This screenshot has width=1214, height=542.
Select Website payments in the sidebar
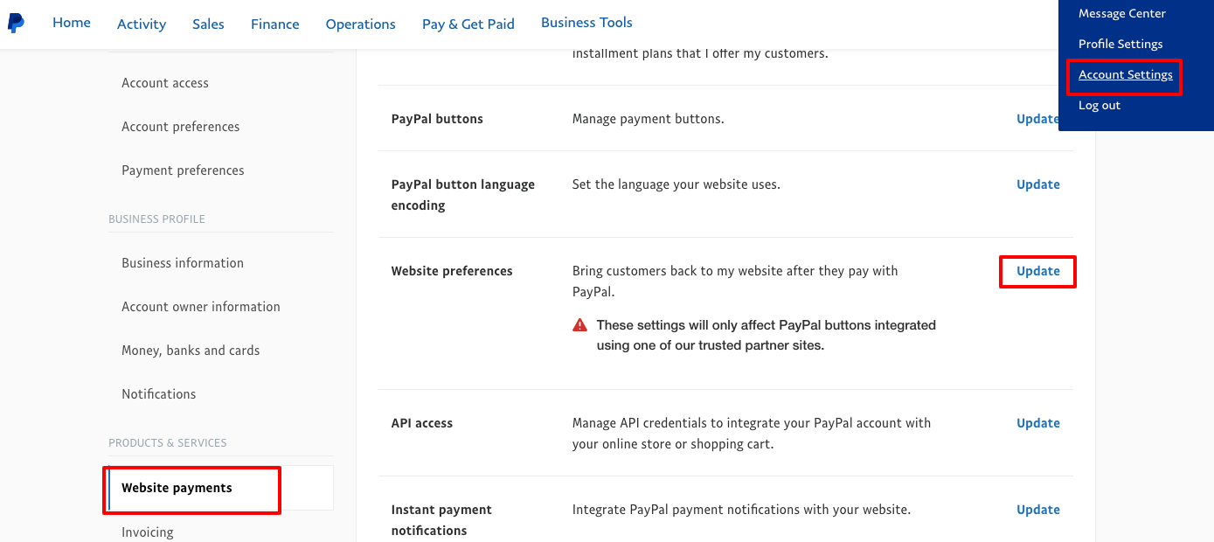pos(177,487)
